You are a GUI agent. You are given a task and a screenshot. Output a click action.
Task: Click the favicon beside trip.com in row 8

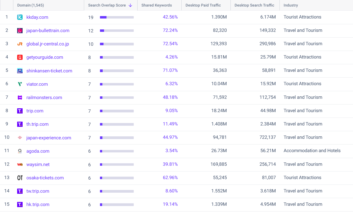[20, 111]
